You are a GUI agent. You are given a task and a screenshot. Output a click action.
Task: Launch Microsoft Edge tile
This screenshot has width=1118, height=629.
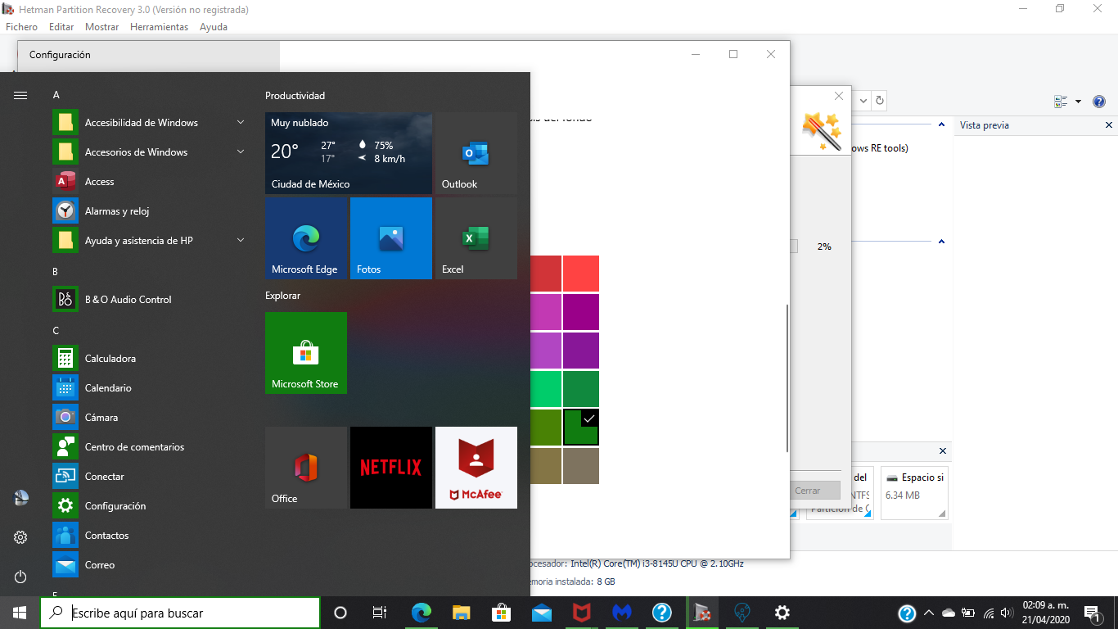pos(306,238)
